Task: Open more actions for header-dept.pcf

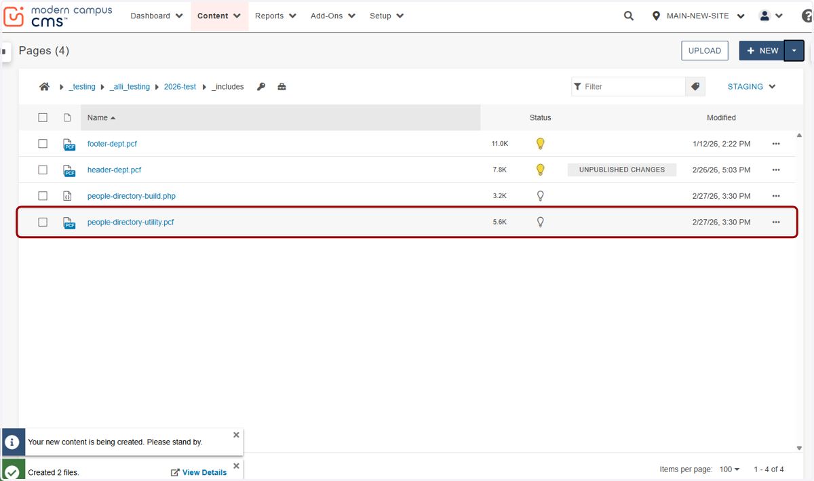Action: (776, 170)
